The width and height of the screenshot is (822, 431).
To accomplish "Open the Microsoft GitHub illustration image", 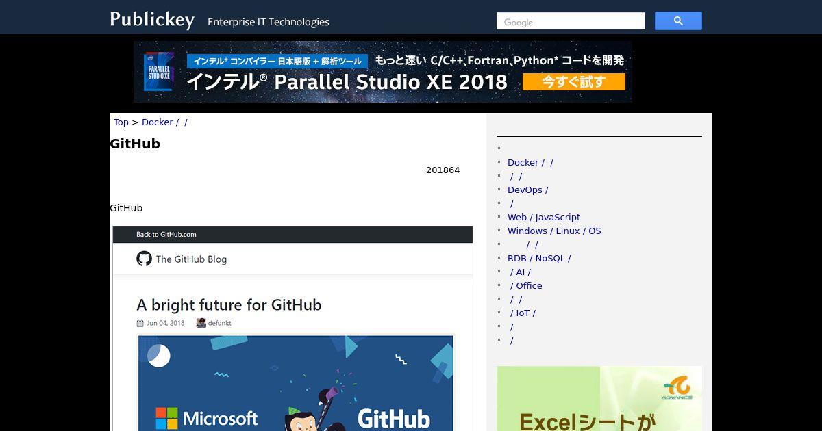I will point(296,383).
